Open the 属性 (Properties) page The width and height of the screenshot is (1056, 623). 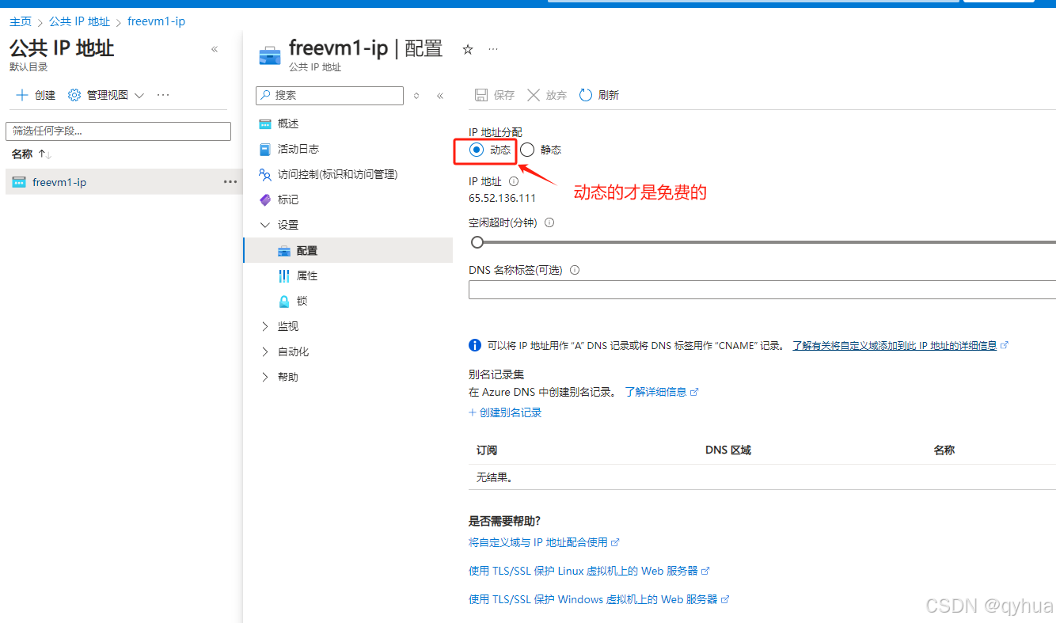pyautogui.click(x=284, y=275)
